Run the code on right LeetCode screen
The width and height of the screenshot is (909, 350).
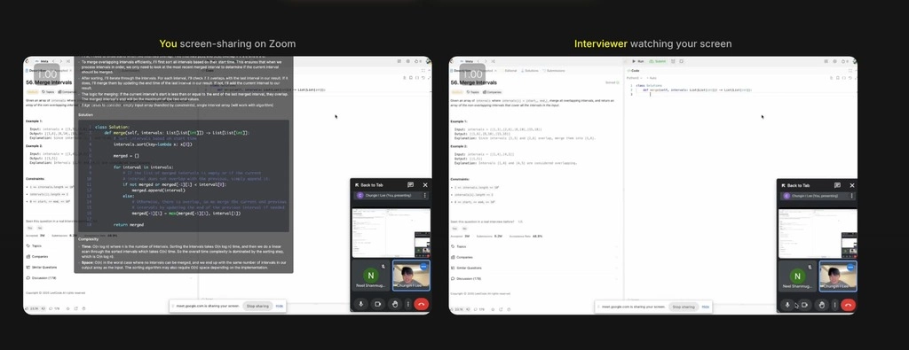(x=637, y=61)
